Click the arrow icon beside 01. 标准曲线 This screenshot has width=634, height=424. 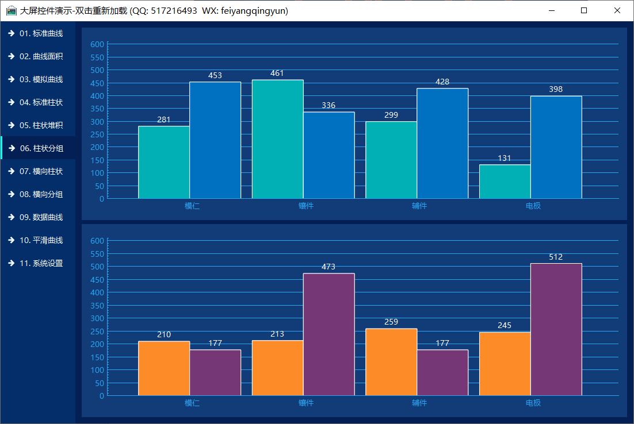click(11, 33)
